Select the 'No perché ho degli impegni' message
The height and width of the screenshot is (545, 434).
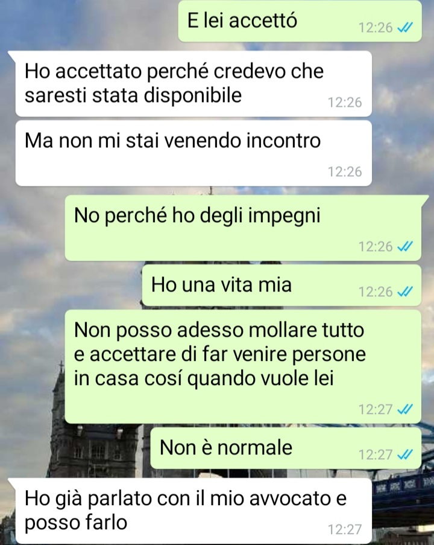click(243, 228)
